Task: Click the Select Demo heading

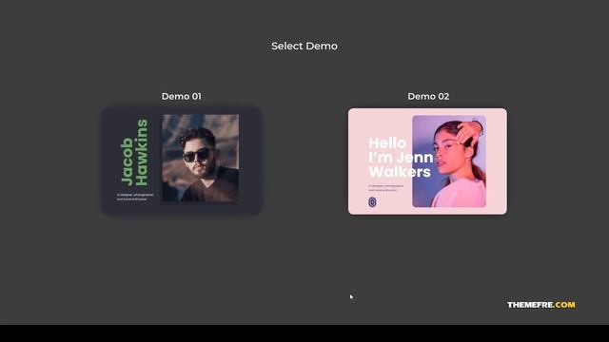Action: click(304, 46)
